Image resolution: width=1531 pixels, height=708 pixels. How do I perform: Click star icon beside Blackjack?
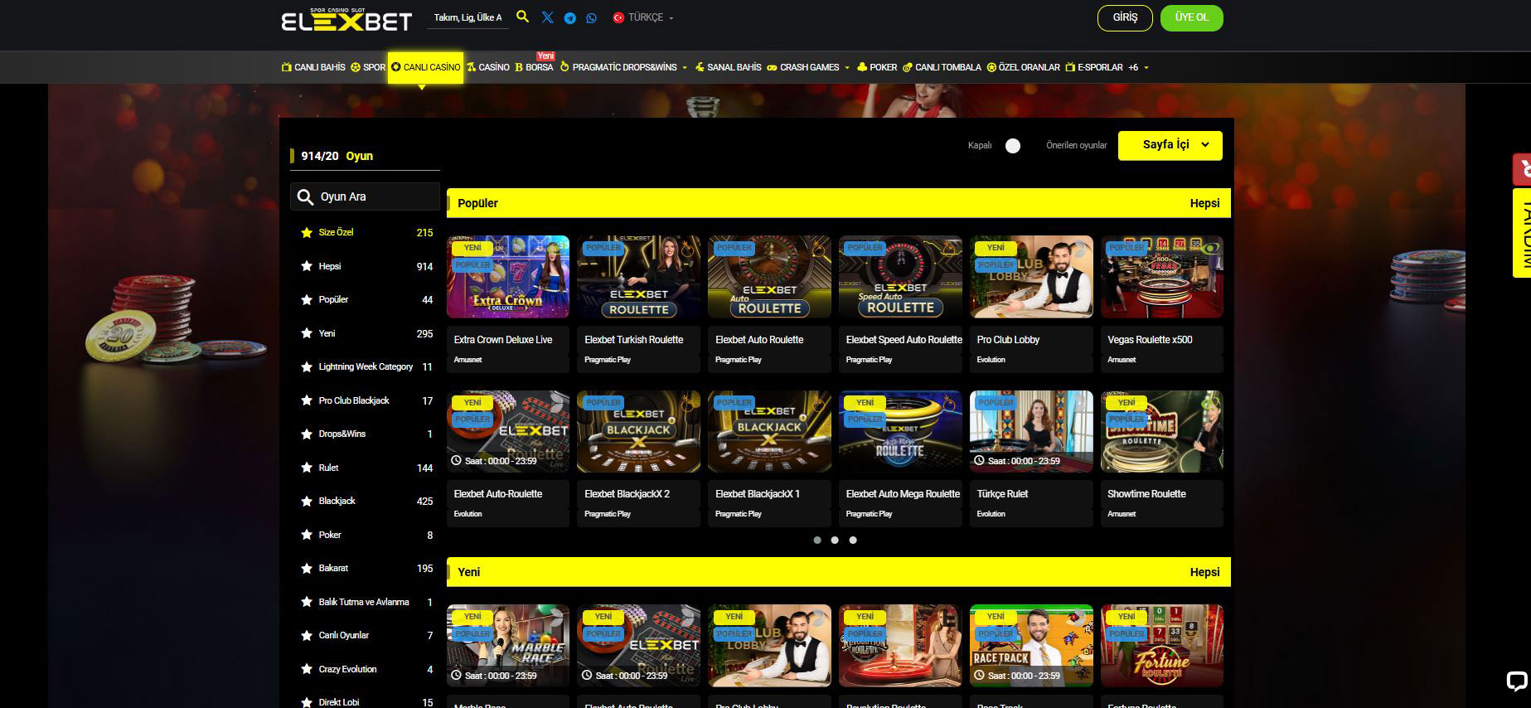click(x=307, y=502)
